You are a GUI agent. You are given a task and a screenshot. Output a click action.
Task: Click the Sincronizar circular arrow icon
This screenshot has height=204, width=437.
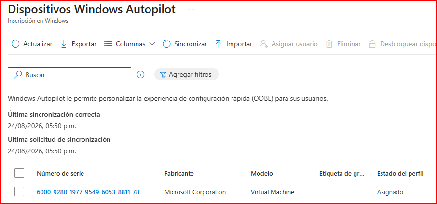[166, 44]
